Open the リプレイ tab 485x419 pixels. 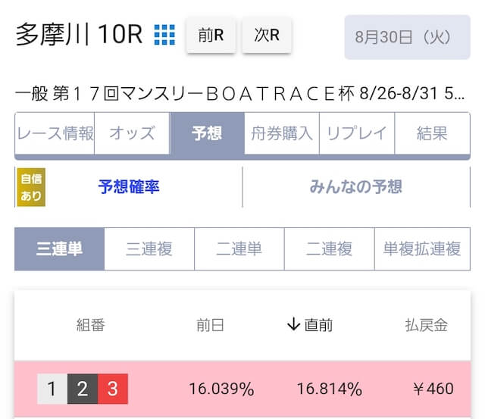coord(357,133)
